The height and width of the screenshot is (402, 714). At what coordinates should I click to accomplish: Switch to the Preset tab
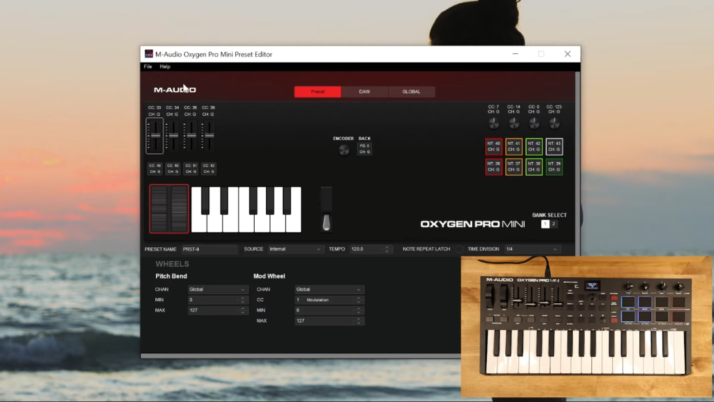(317, 91)
